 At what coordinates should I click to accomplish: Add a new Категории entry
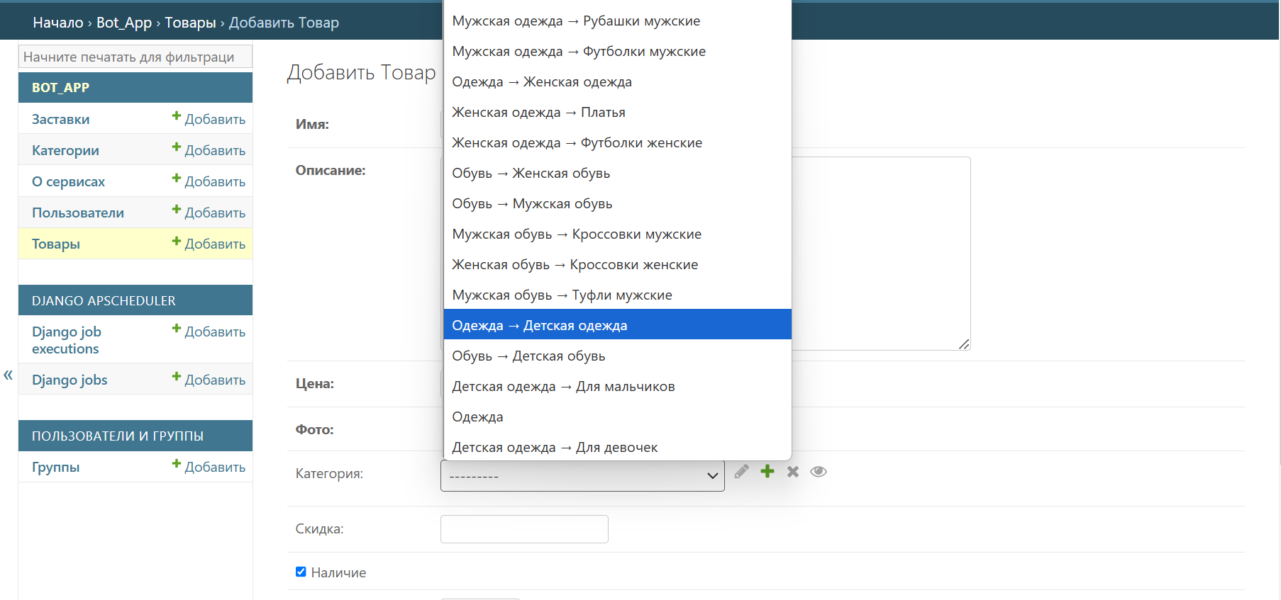point(209,150)
